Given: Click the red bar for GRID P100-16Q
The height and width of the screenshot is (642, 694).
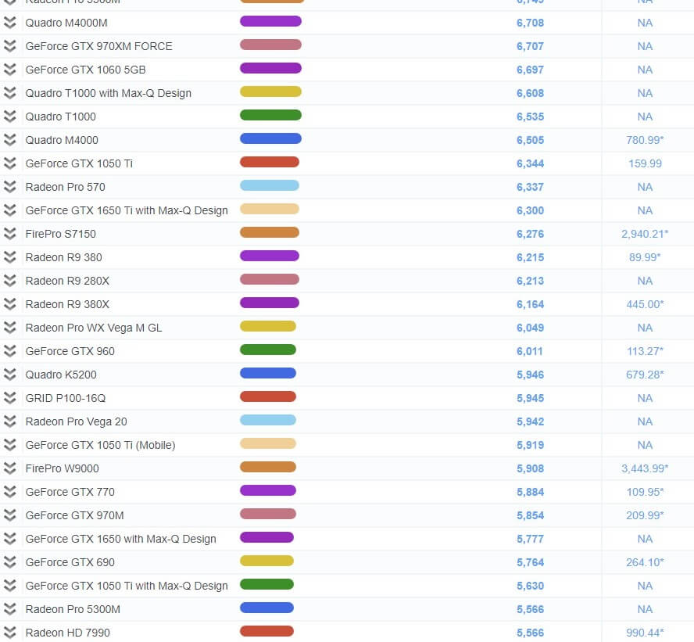Looking at the screenshot, I should pyautogui.click(x=268, y=396).
